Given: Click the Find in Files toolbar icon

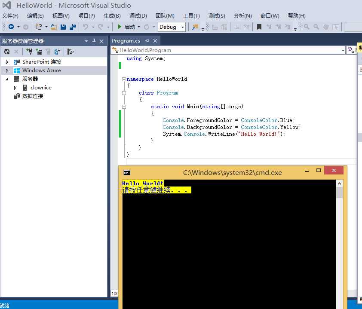Looking at the screenshot, I should coord(195,27).
